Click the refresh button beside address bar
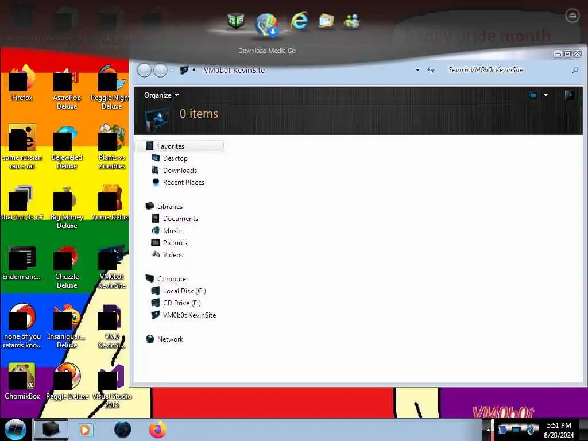This screenshot has height=441, width=588. pos(431,70)
